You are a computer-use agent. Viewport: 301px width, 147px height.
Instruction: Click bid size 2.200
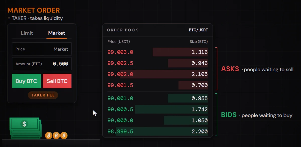(x=200, y=131)
